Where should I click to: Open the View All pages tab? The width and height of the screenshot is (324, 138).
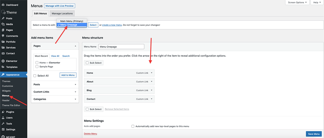(x=55, y=56)
